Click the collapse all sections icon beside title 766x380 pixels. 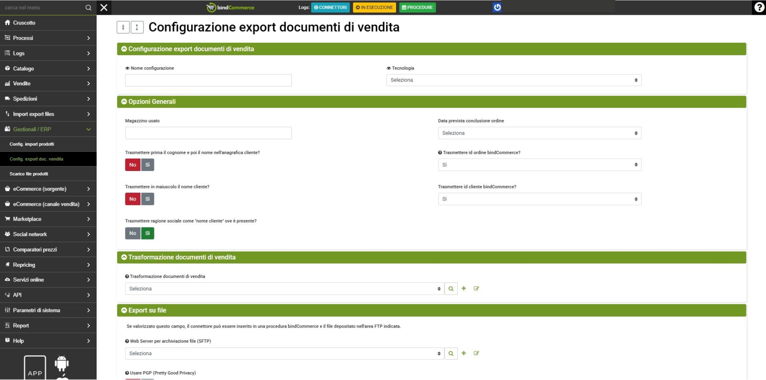(123, 27)
